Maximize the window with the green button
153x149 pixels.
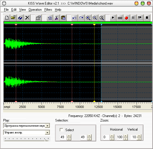pyautogui.click(x=143, y=3)
